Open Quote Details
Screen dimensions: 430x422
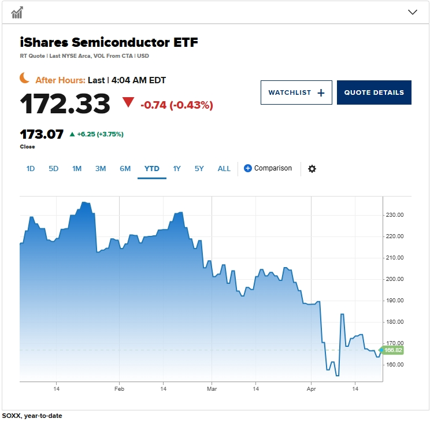tap(374, 92)
